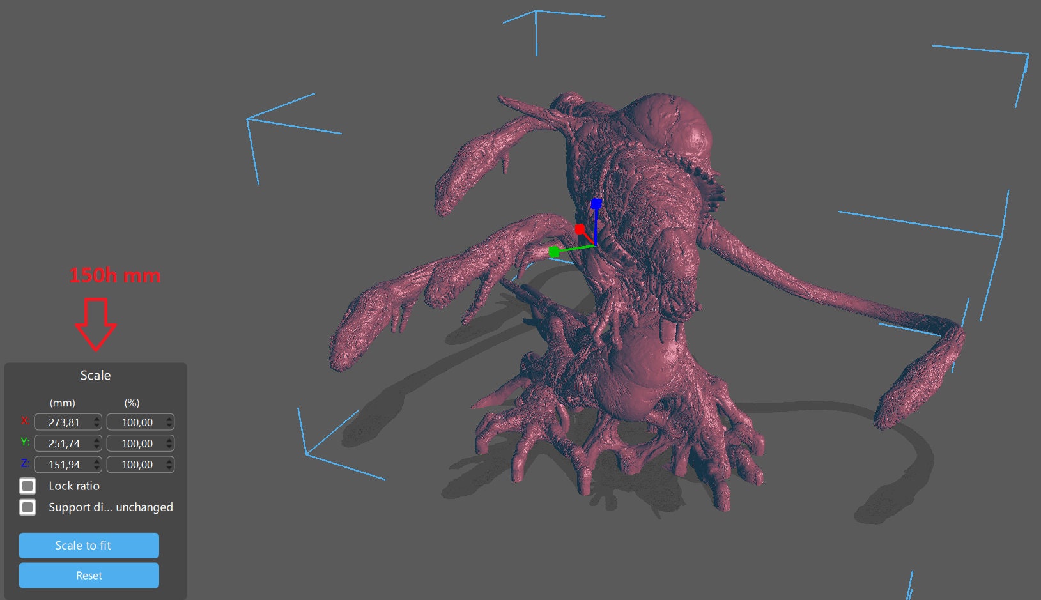Click the red X-axis gizmo handle

click(580, 229)
